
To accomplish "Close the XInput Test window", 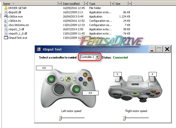I will tap(167, 49).
